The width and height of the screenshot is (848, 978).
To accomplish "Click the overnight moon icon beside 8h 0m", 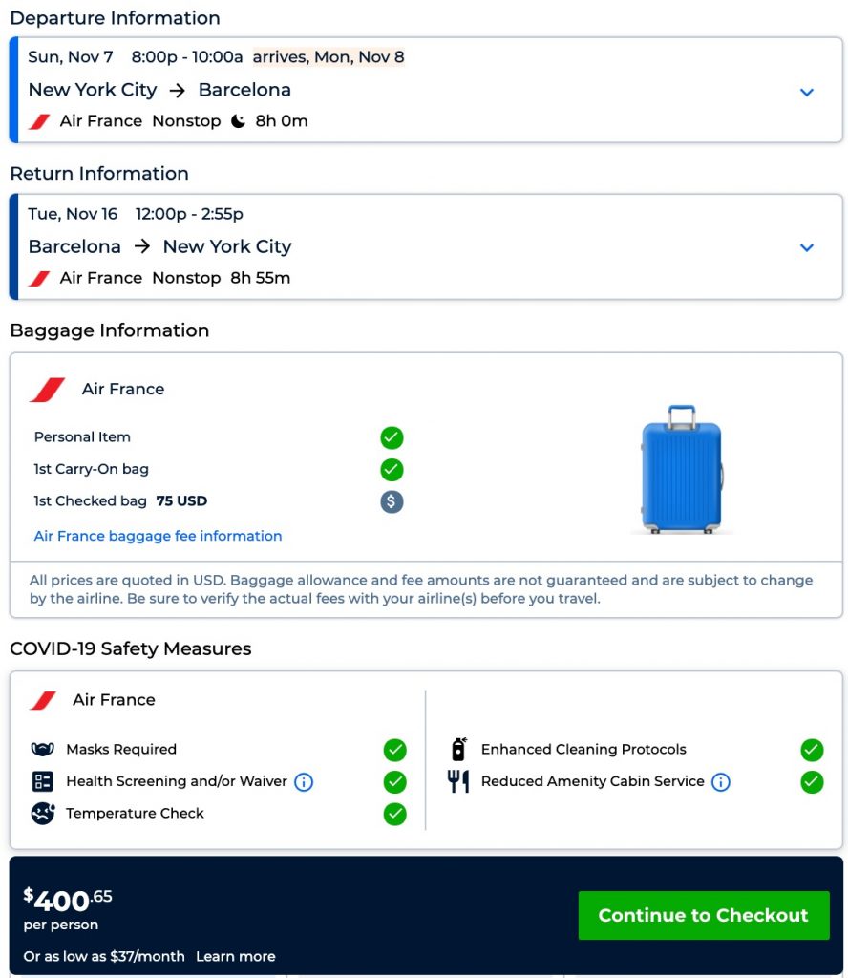I will [x=239, y=121].
